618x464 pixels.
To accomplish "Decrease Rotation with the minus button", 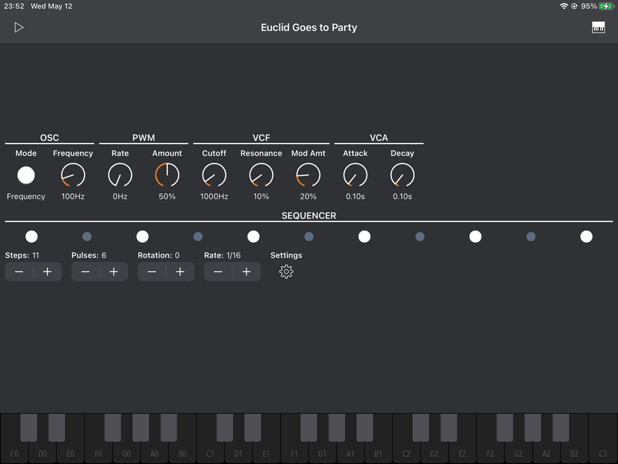I will (x=152, y=271).
